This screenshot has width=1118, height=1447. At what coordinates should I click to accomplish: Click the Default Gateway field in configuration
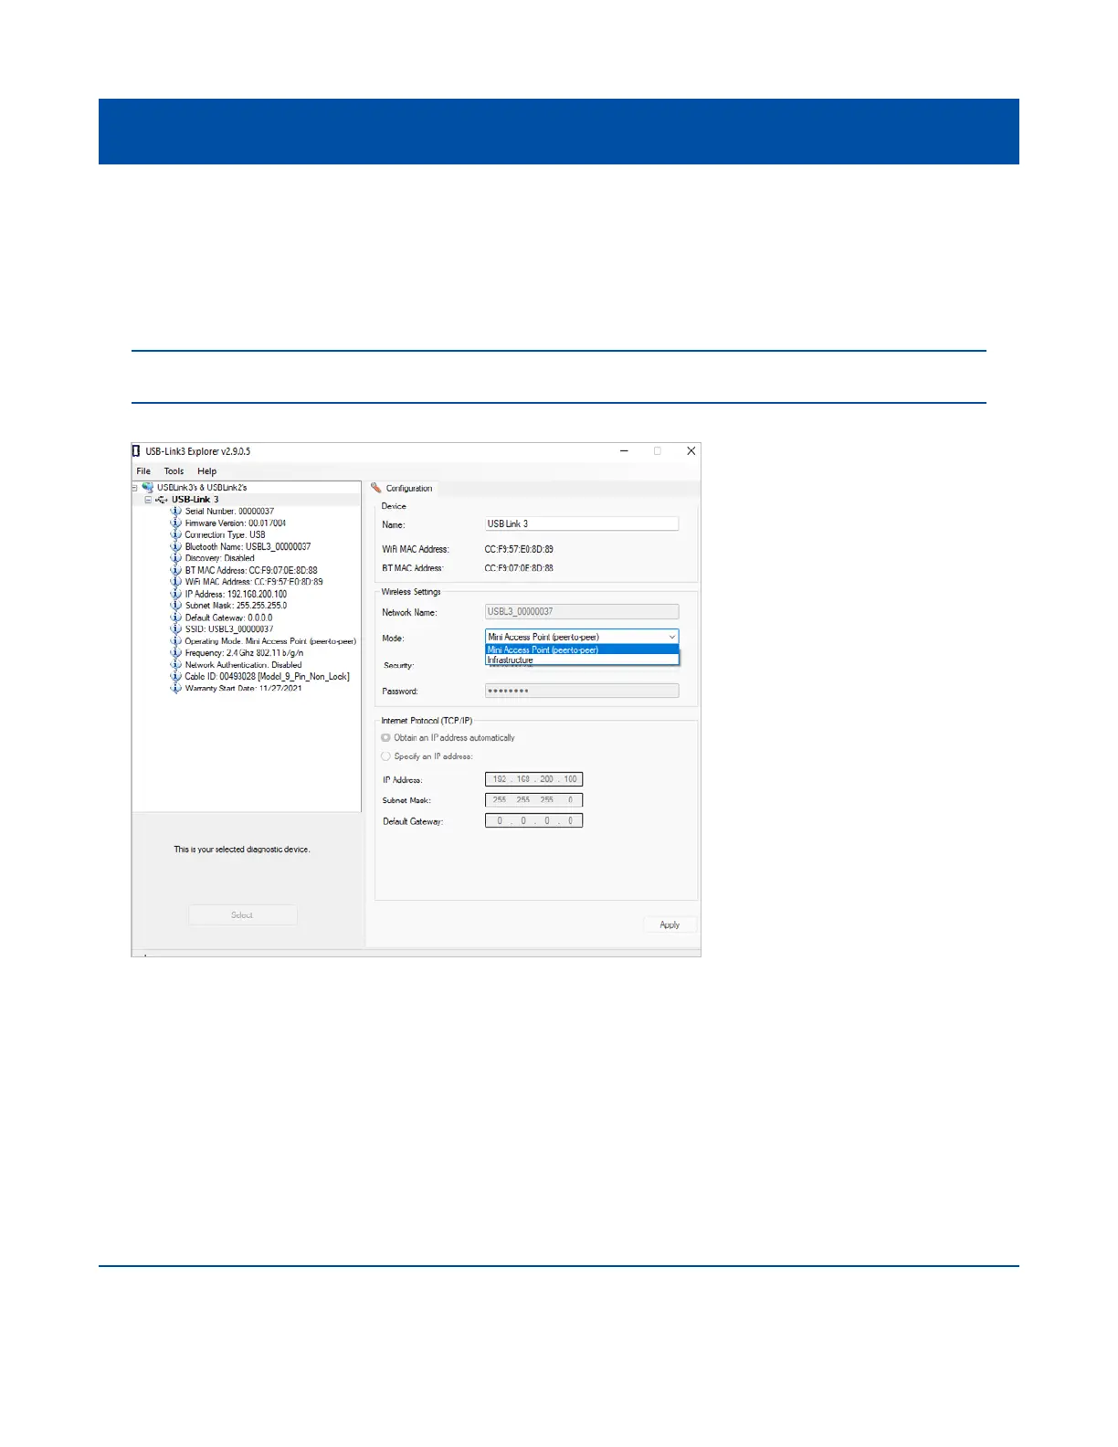click(533, 820)
